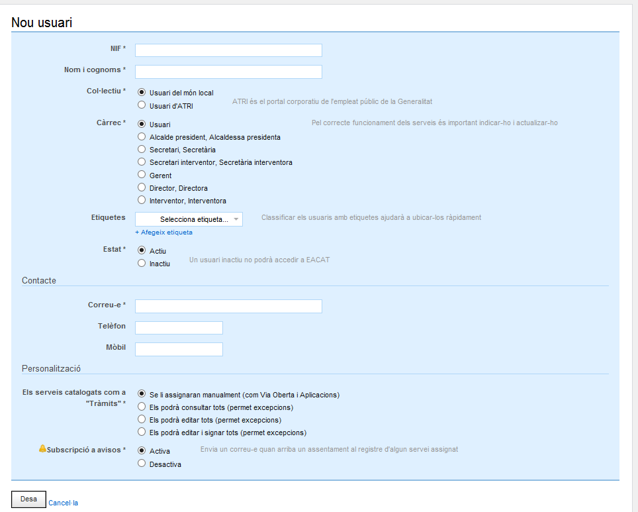Select Secretari, Secretària as càrrec
The width and height of the screenshot is (638, 512).
142,150
